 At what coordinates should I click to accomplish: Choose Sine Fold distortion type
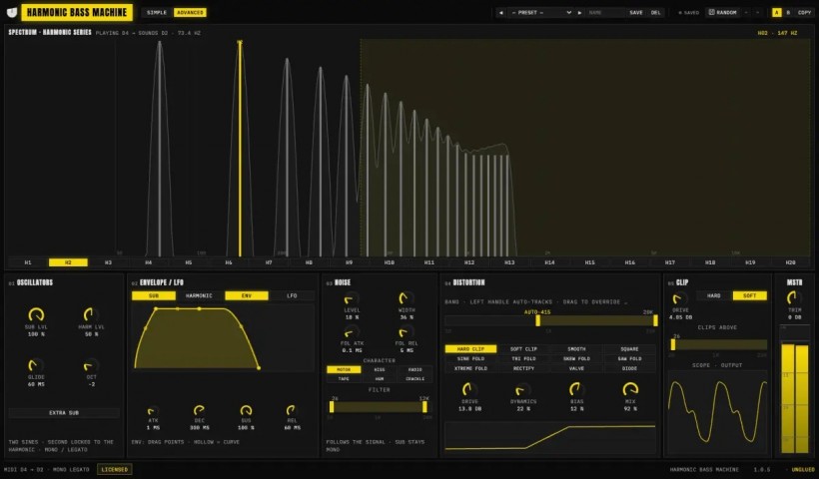[470, 358]
